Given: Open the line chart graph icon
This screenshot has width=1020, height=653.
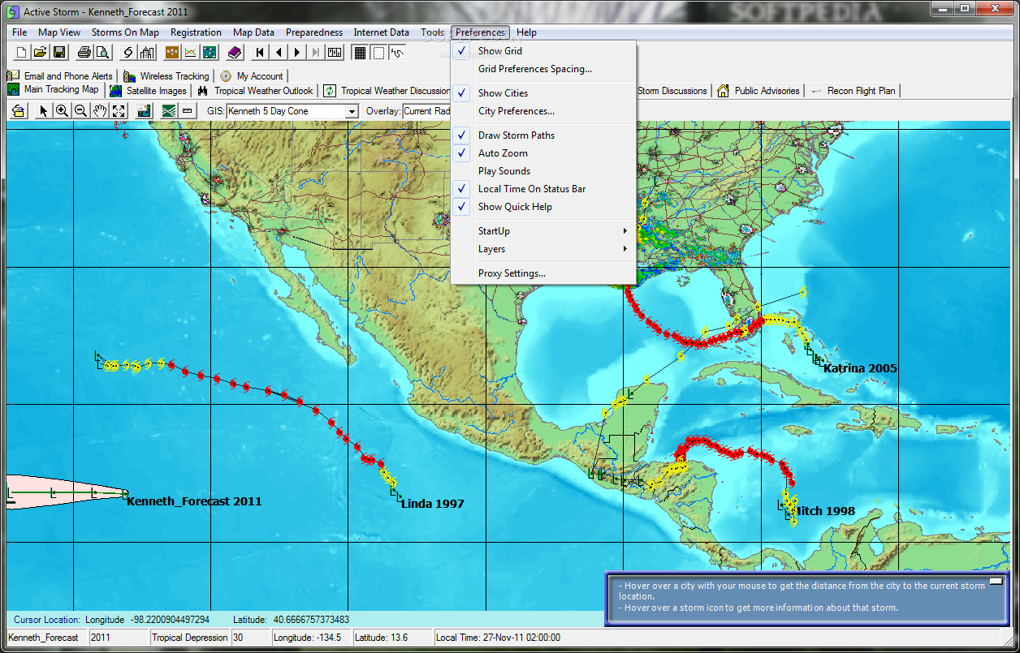Looking at the screenshot, I should [191, 53].
